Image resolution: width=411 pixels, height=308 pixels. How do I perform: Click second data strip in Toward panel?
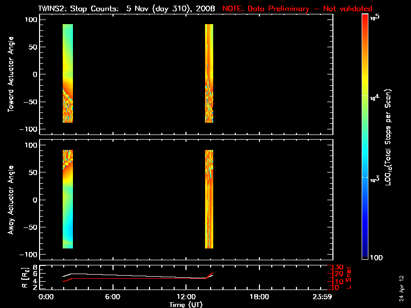tap(209, 73)
